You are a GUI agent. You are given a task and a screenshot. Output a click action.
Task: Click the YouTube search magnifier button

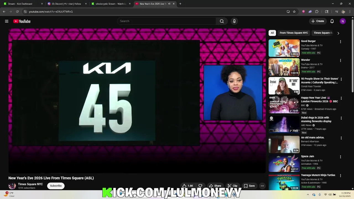coord(222,21)
